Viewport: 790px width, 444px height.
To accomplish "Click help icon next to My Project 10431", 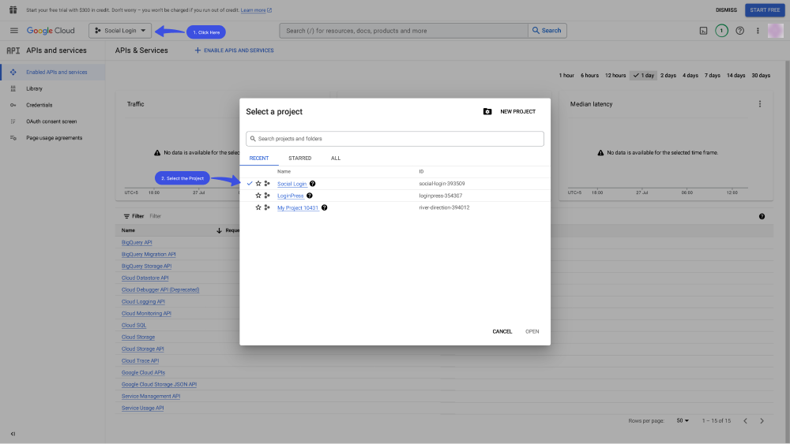I will pyautogui.click(x=324, y=207).
